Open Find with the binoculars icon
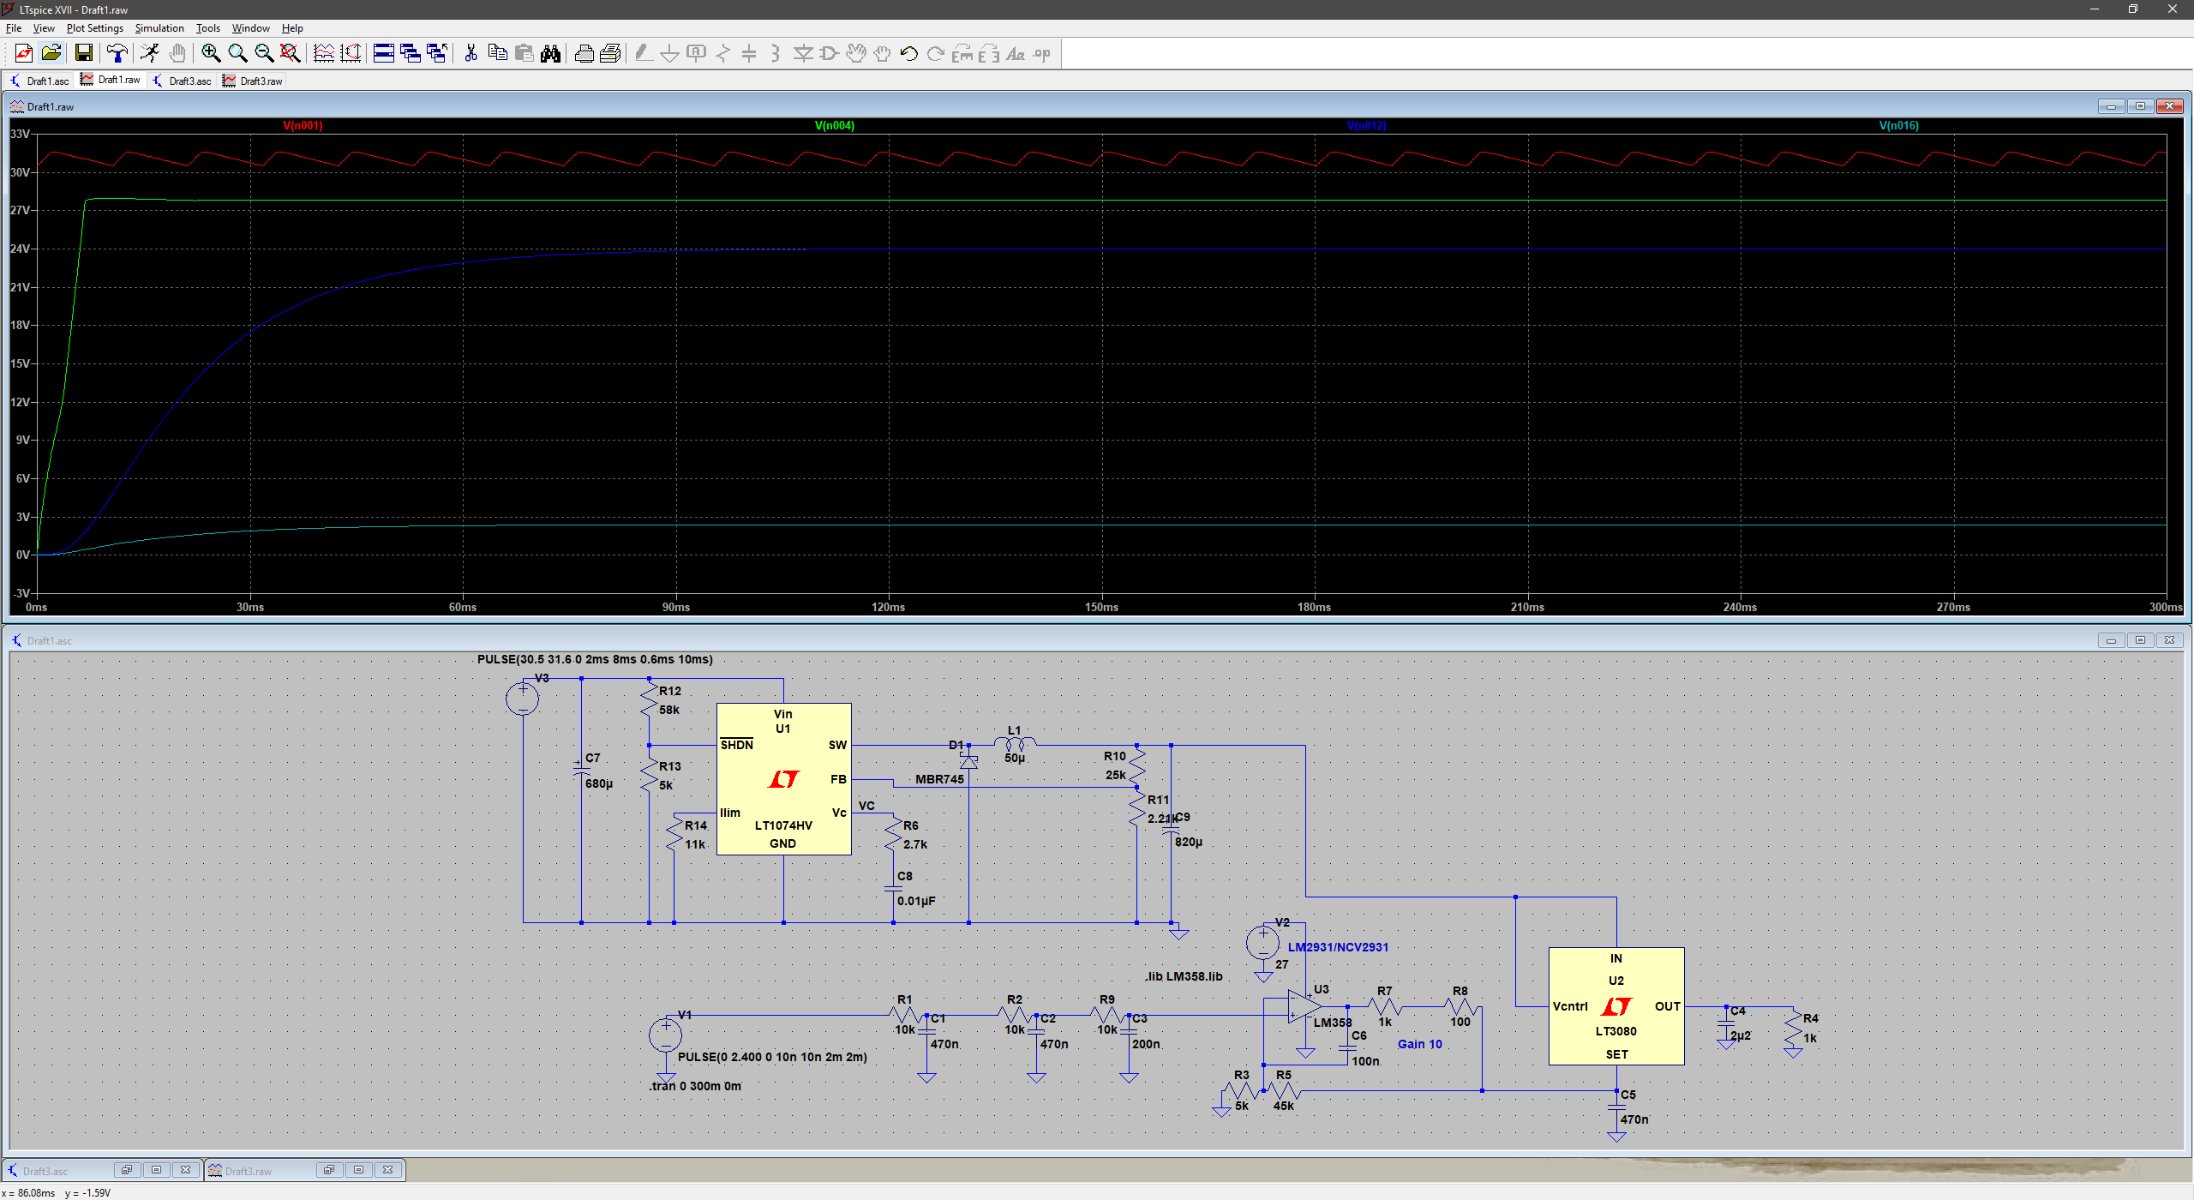This screenshot has width=2194, height=1200. coord(550,53)
